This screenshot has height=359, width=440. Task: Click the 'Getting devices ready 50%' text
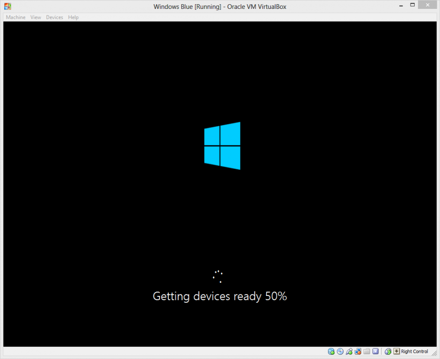tap(220, 296)
